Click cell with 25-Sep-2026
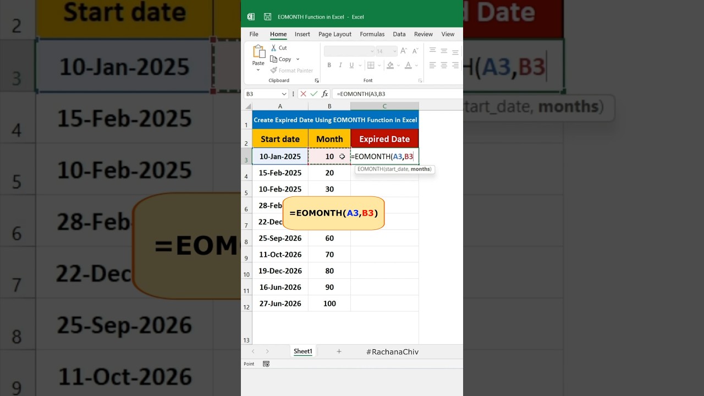704x396 pixels. [280, 238]
